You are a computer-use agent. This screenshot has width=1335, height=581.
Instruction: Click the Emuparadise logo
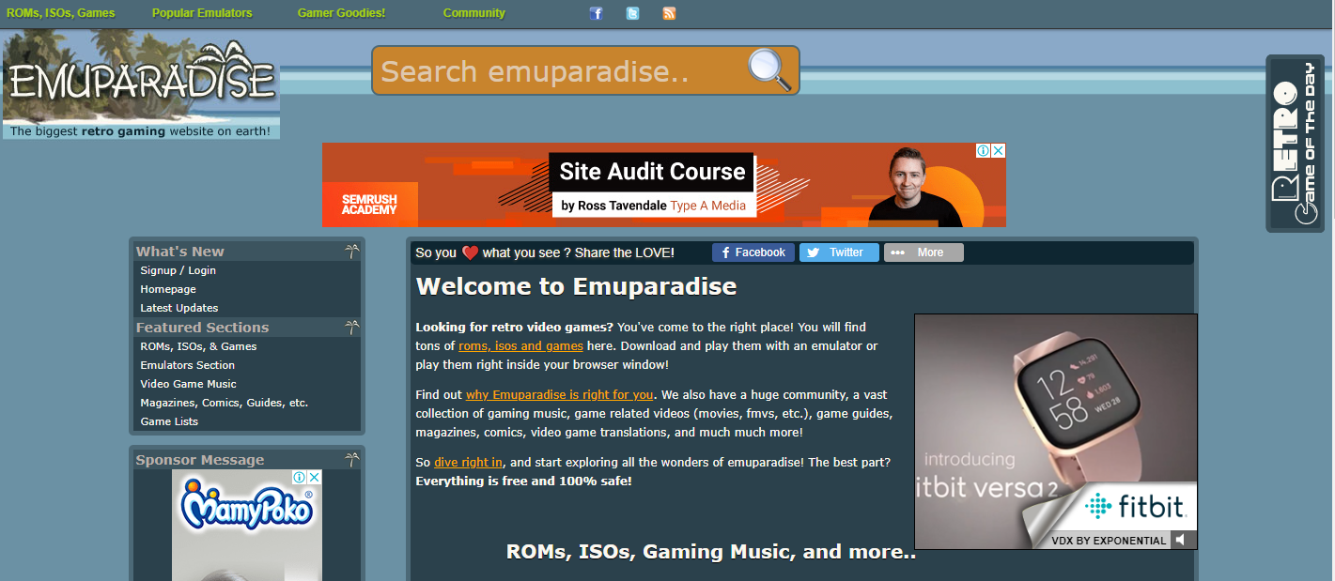[x=139, y=80]
